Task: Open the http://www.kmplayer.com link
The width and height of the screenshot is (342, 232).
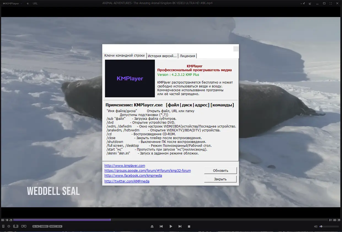Action: [x=125, y=165]
